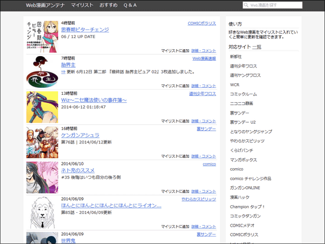Add ネト充のススメ to マイリスト
This screenshot has width=325, height=244.
coord(175,191)
